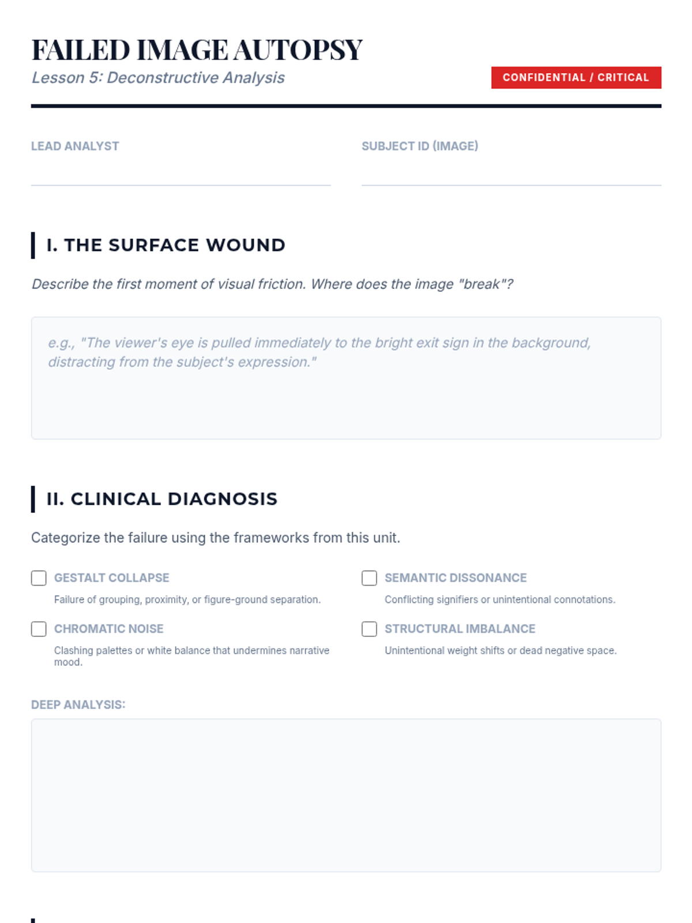Check the Gestalt Collapse checkbox
The width and height of the screenshot is (692, 923).
39,578
